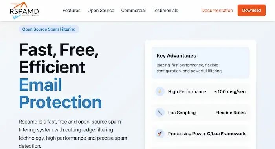Image resolution: width=275 pixels, height=149 pixels.
Task: Click the Email Protection headline
Action: [60, 93]
